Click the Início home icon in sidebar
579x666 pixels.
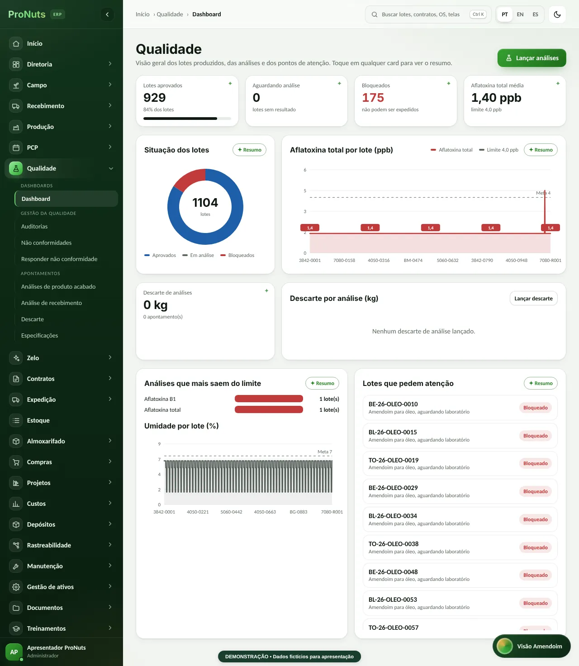(16, 43)
